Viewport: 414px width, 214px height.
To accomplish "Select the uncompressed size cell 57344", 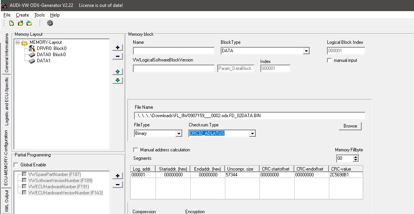I will pos(242,175).
